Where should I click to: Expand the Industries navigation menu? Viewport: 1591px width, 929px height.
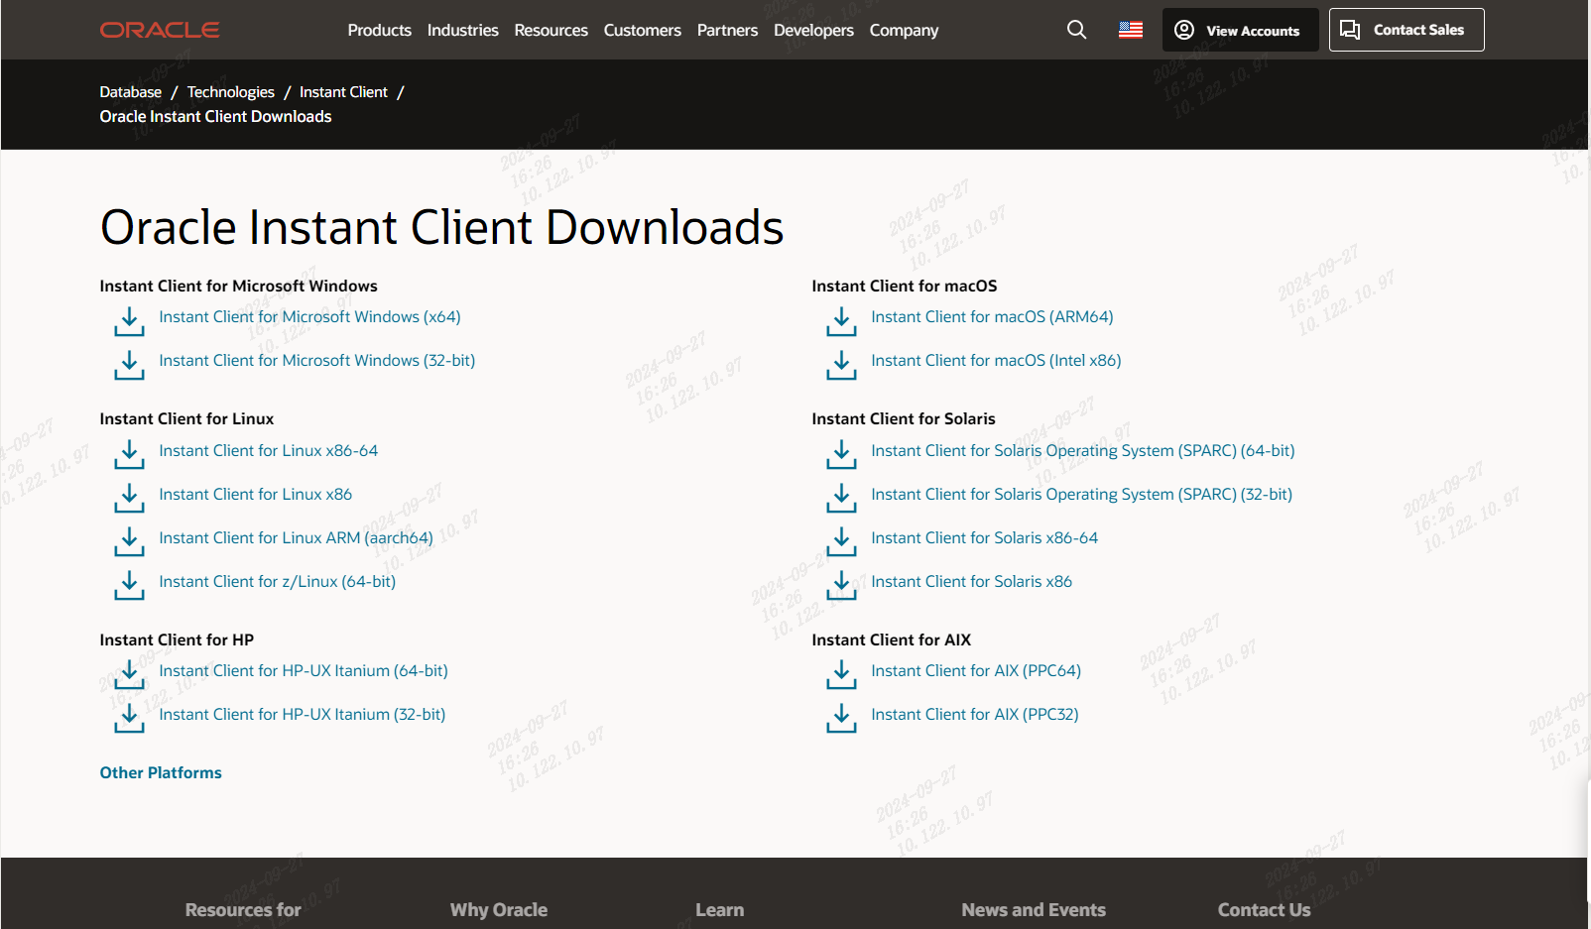pyautogui.click(x=462, y=30)
